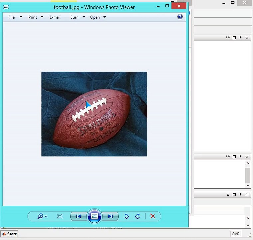Click the E-mail menu item
The width and height of the screenshot is (253, 240).
point(55,17)
